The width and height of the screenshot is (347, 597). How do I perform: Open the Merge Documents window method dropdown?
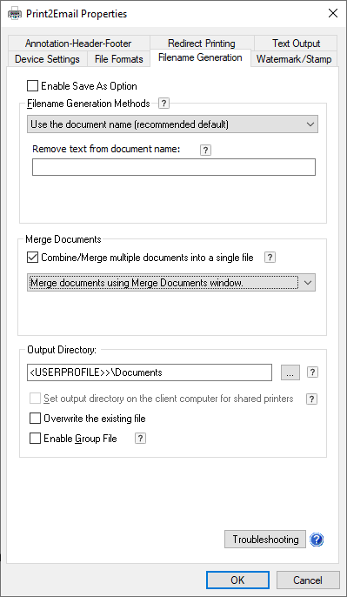coord(171,283)
